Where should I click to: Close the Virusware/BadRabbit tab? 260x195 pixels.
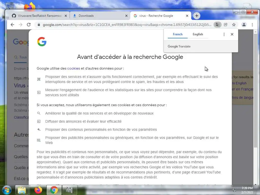66,16
